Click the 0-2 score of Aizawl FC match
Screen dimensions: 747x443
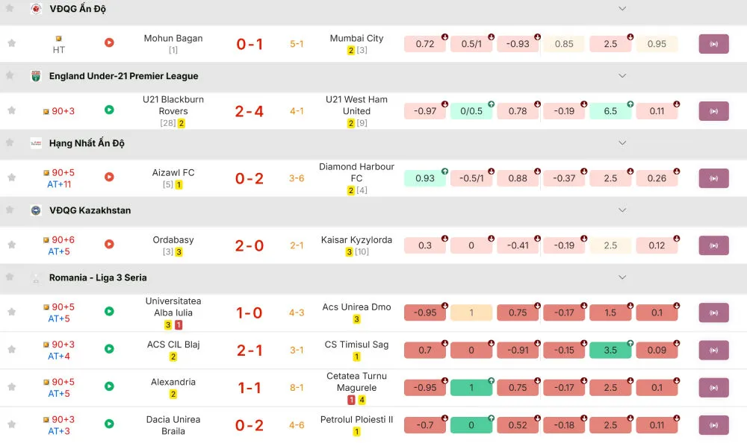[249, 178]
